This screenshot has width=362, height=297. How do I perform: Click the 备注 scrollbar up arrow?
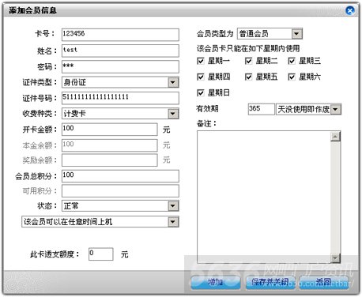(335, 137)
